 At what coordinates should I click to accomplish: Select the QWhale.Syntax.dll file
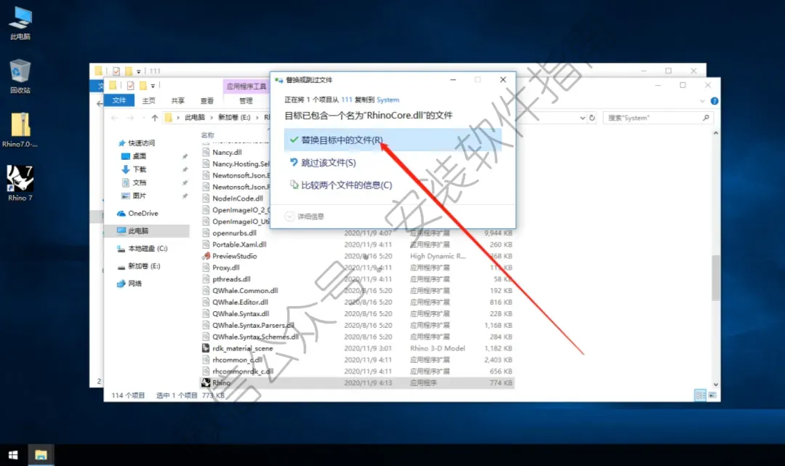click(241, 313)
